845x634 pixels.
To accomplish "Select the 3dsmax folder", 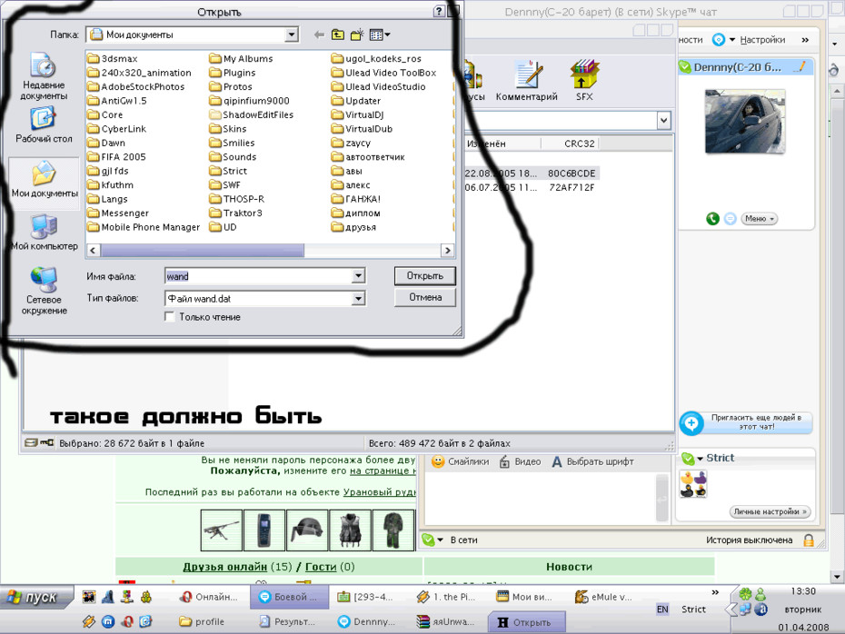I will [112, 58].
